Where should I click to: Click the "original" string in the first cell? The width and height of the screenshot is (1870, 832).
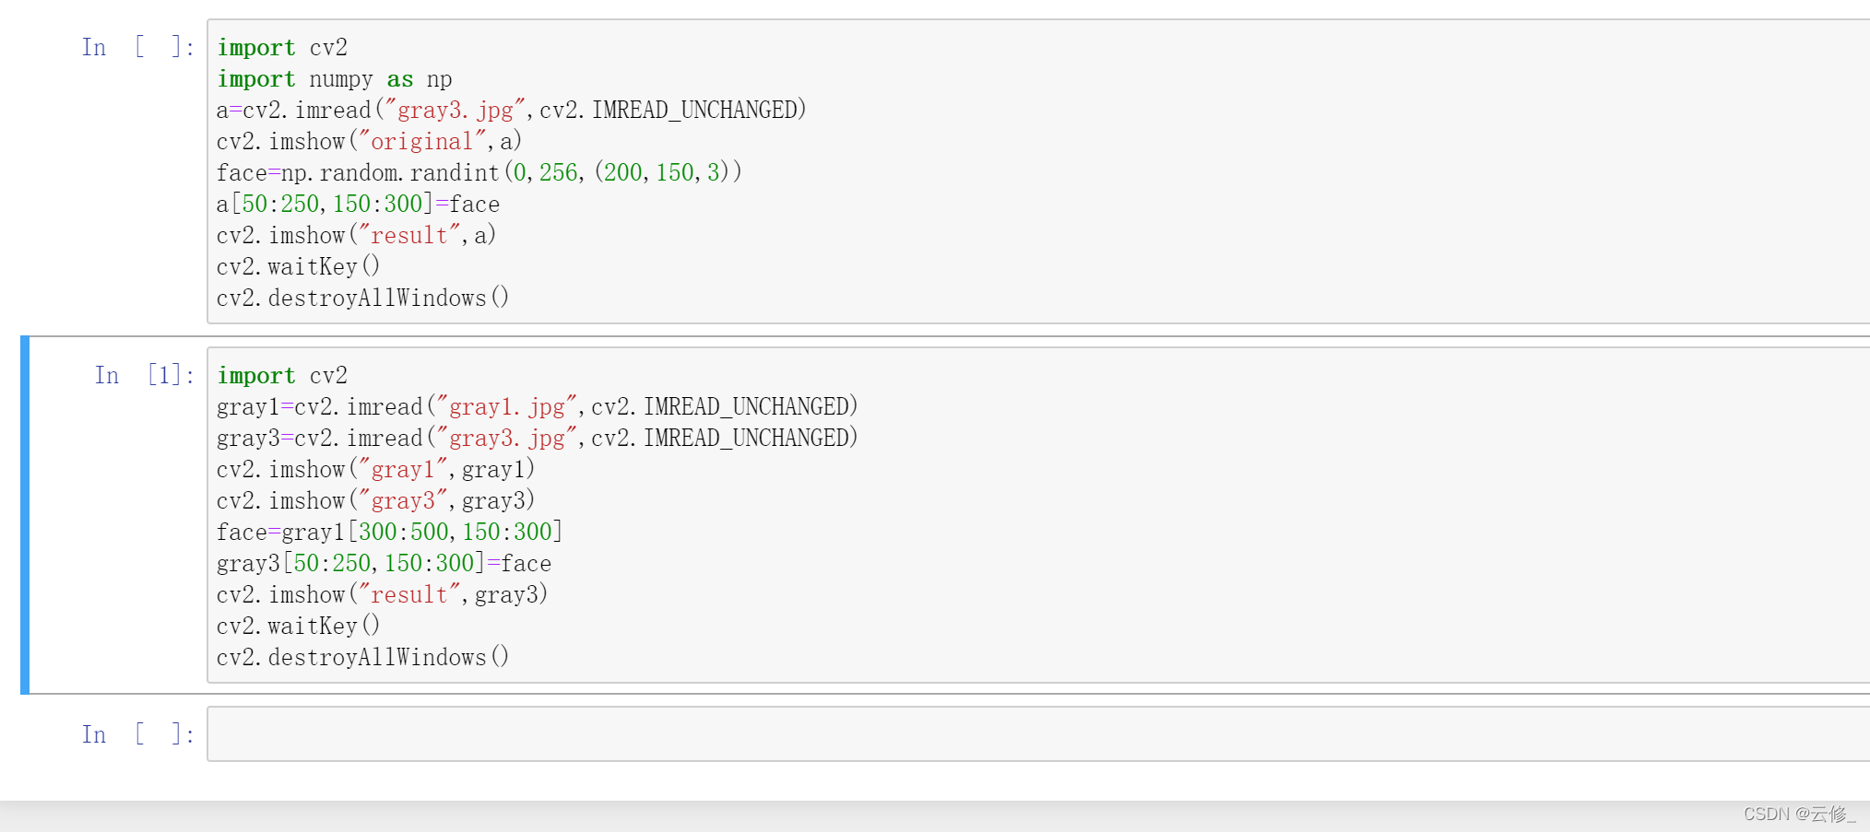421,142
